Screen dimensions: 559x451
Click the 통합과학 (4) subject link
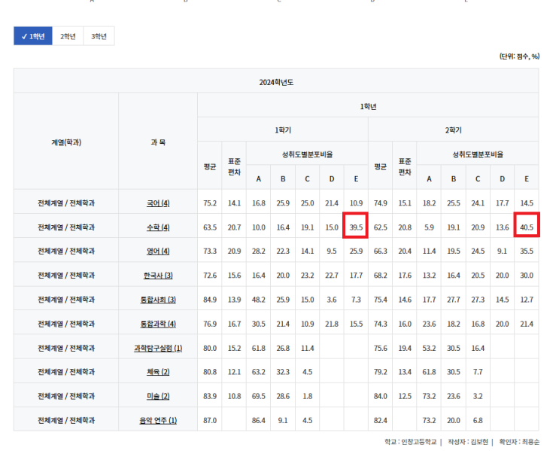tap(158, 324)
